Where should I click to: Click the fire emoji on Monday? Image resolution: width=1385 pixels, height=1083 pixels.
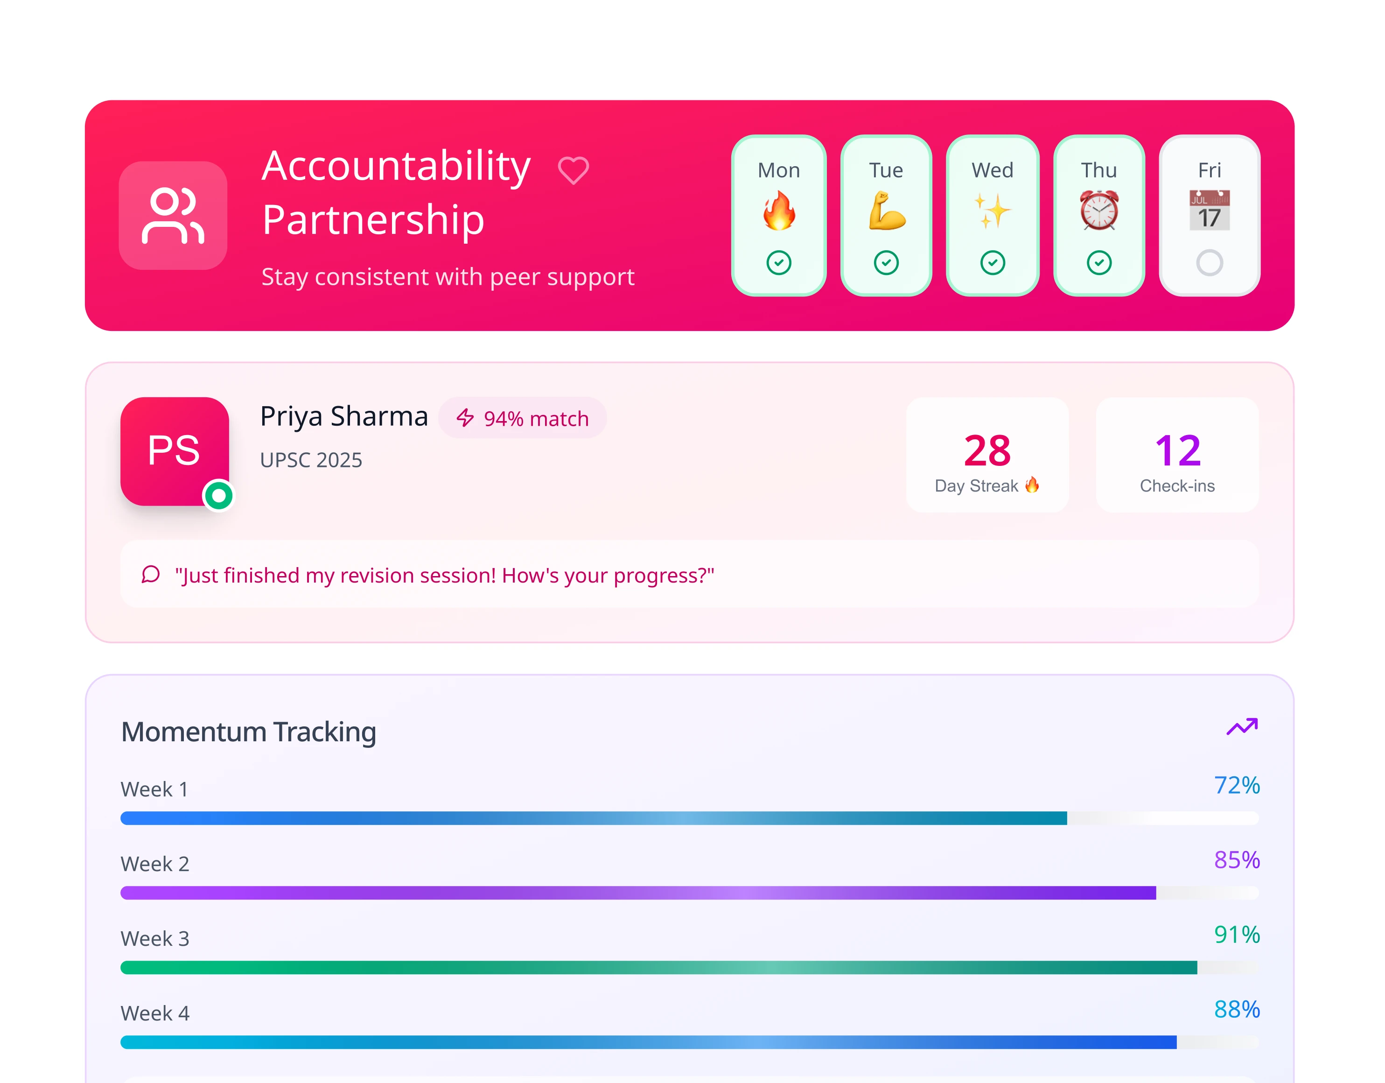tap(779, 211)
